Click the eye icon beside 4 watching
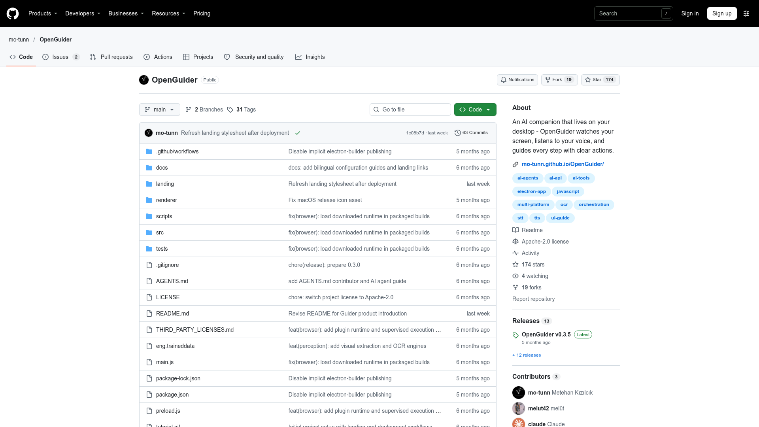759x427 pixels. (x=515, y=276)
